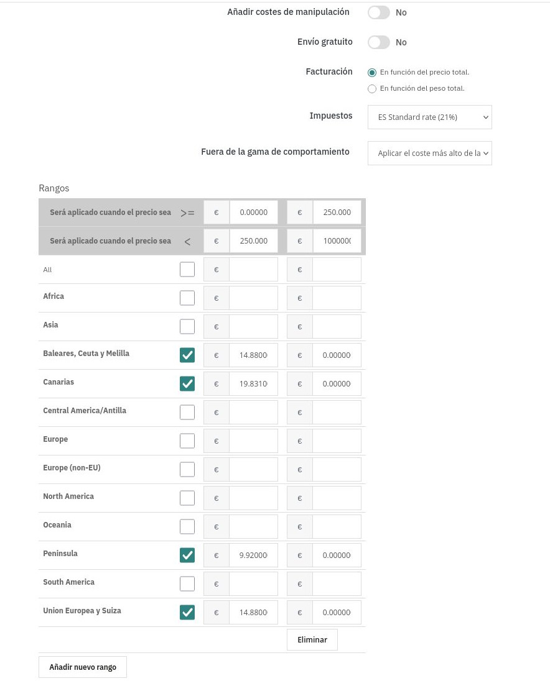Click the Canarias zone name
550x686 pixels.
click(58, 382)
